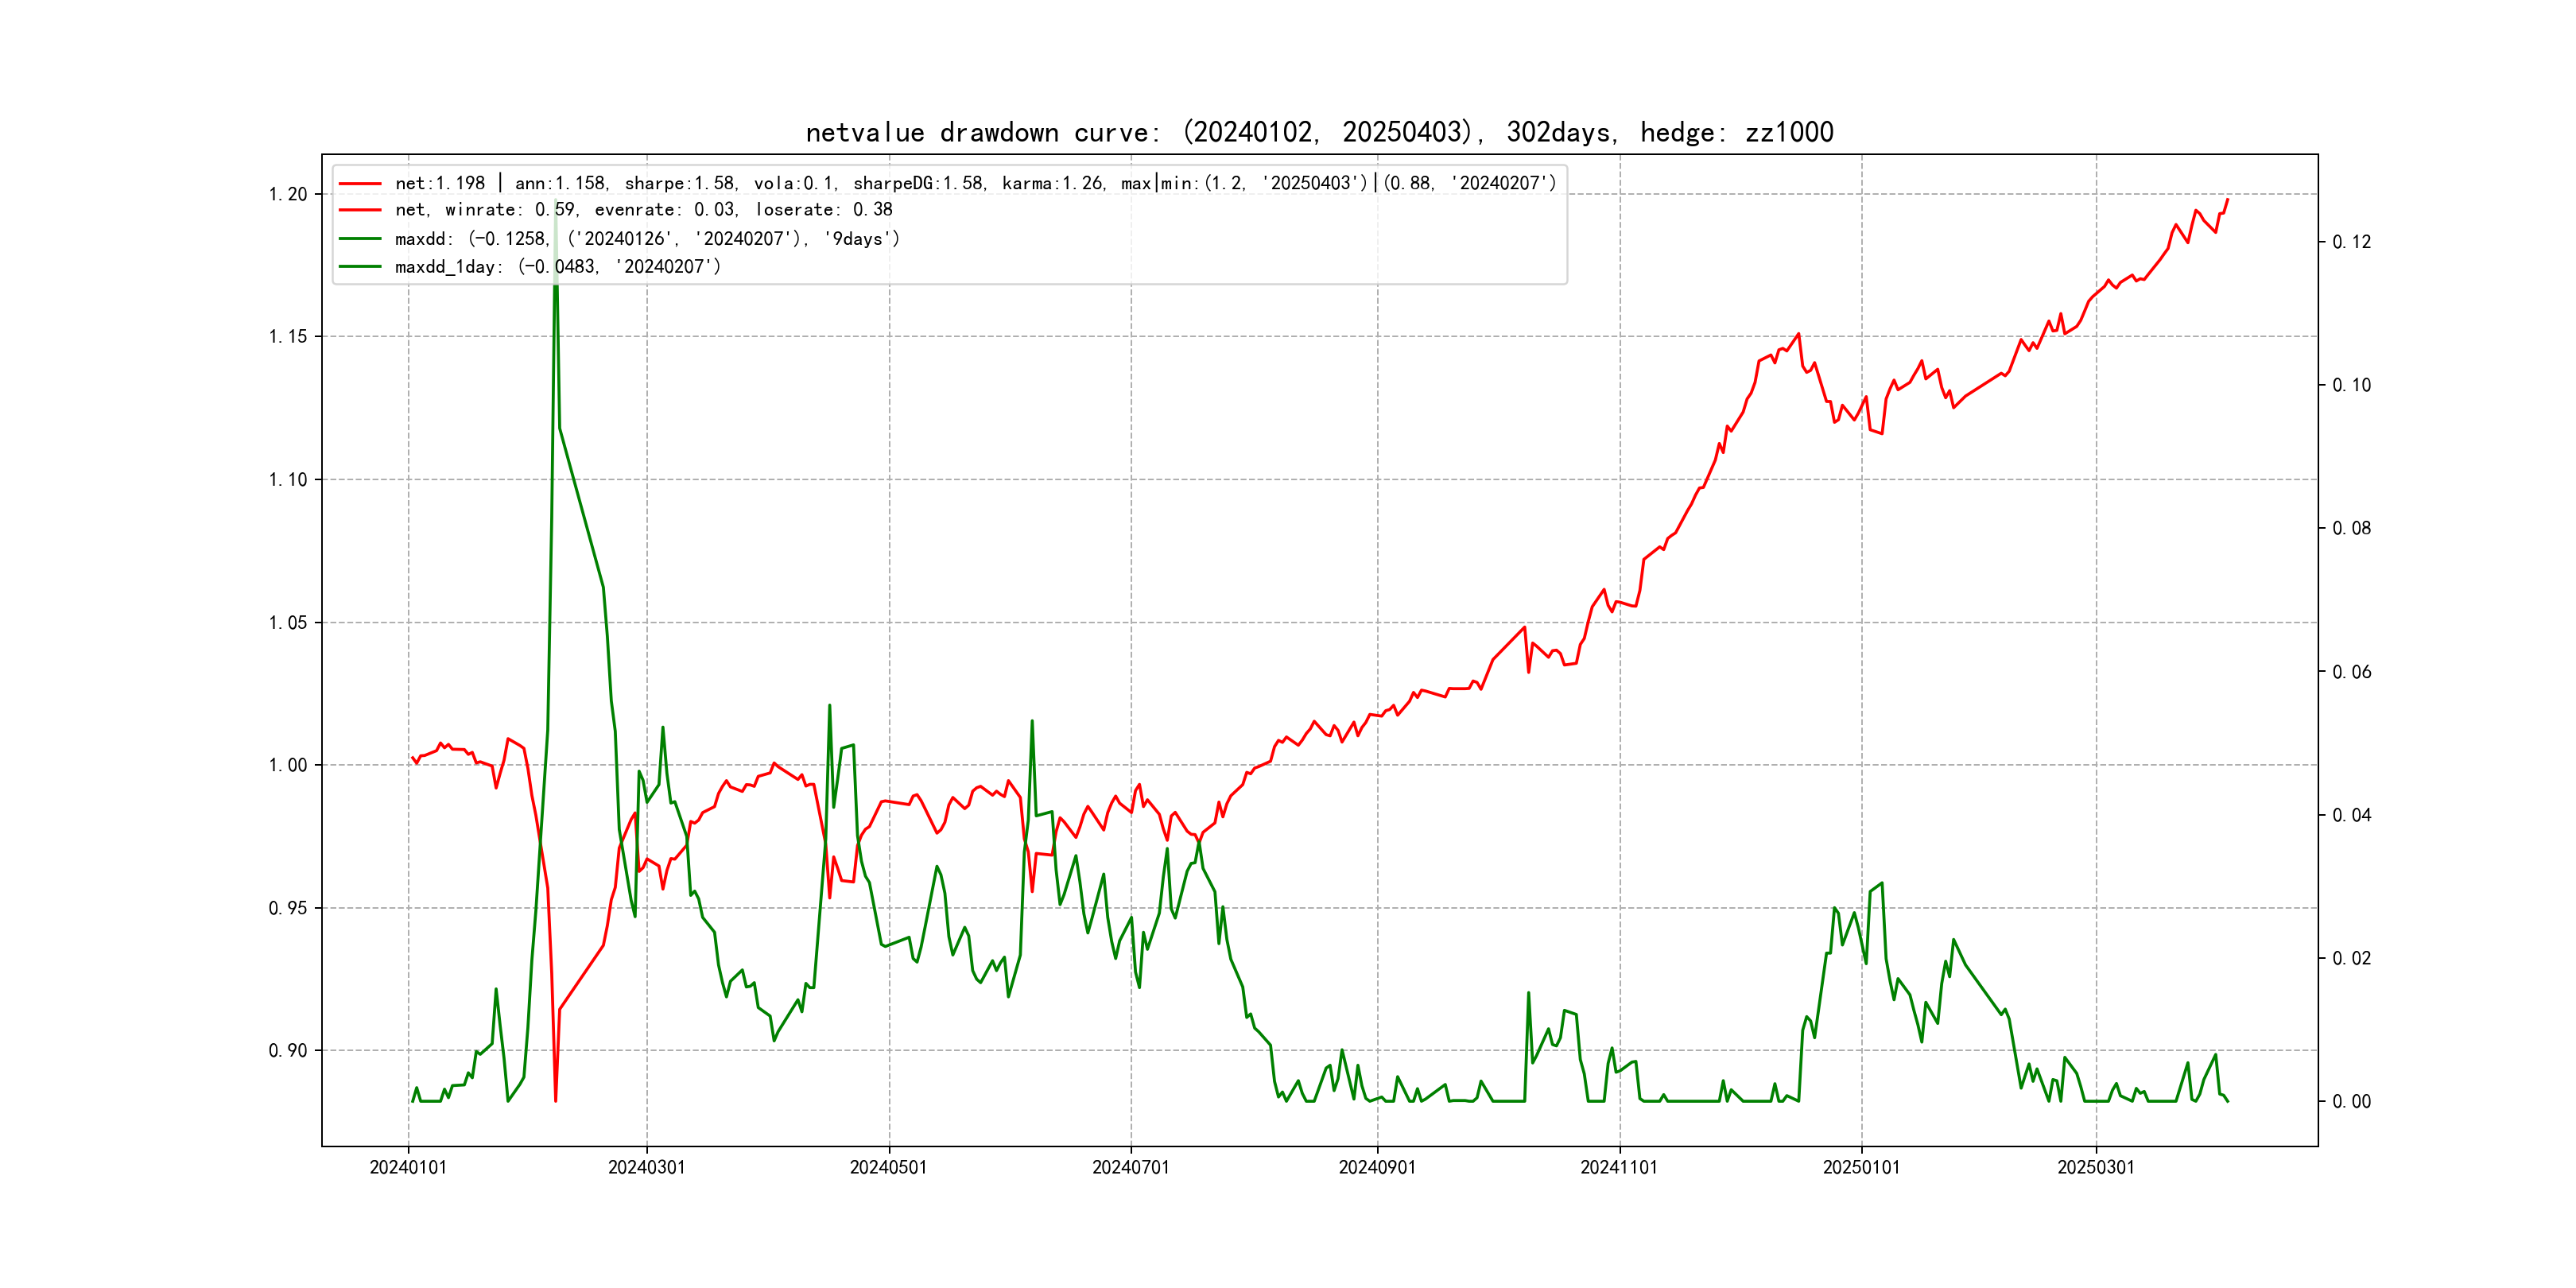Click the 20240701 x-axis date label
Screen dimensions: 2576x1288
pyautogui.click(x=1130, y=1168)
